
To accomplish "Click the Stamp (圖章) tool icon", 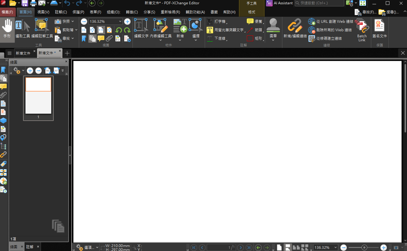I will (273, 25).
